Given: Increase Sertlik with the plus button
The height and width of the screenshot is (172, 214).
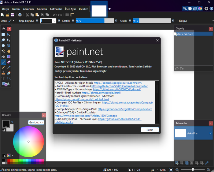Looking at the screenshot, I should 116,21.
